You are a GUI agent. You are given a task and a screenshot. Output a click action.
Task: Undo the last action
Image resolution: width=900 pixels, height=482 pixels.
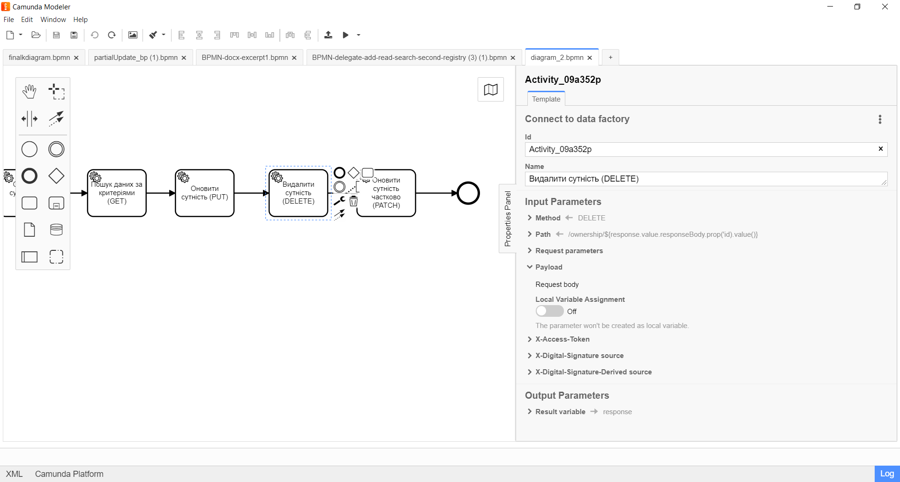coord(95,35)
